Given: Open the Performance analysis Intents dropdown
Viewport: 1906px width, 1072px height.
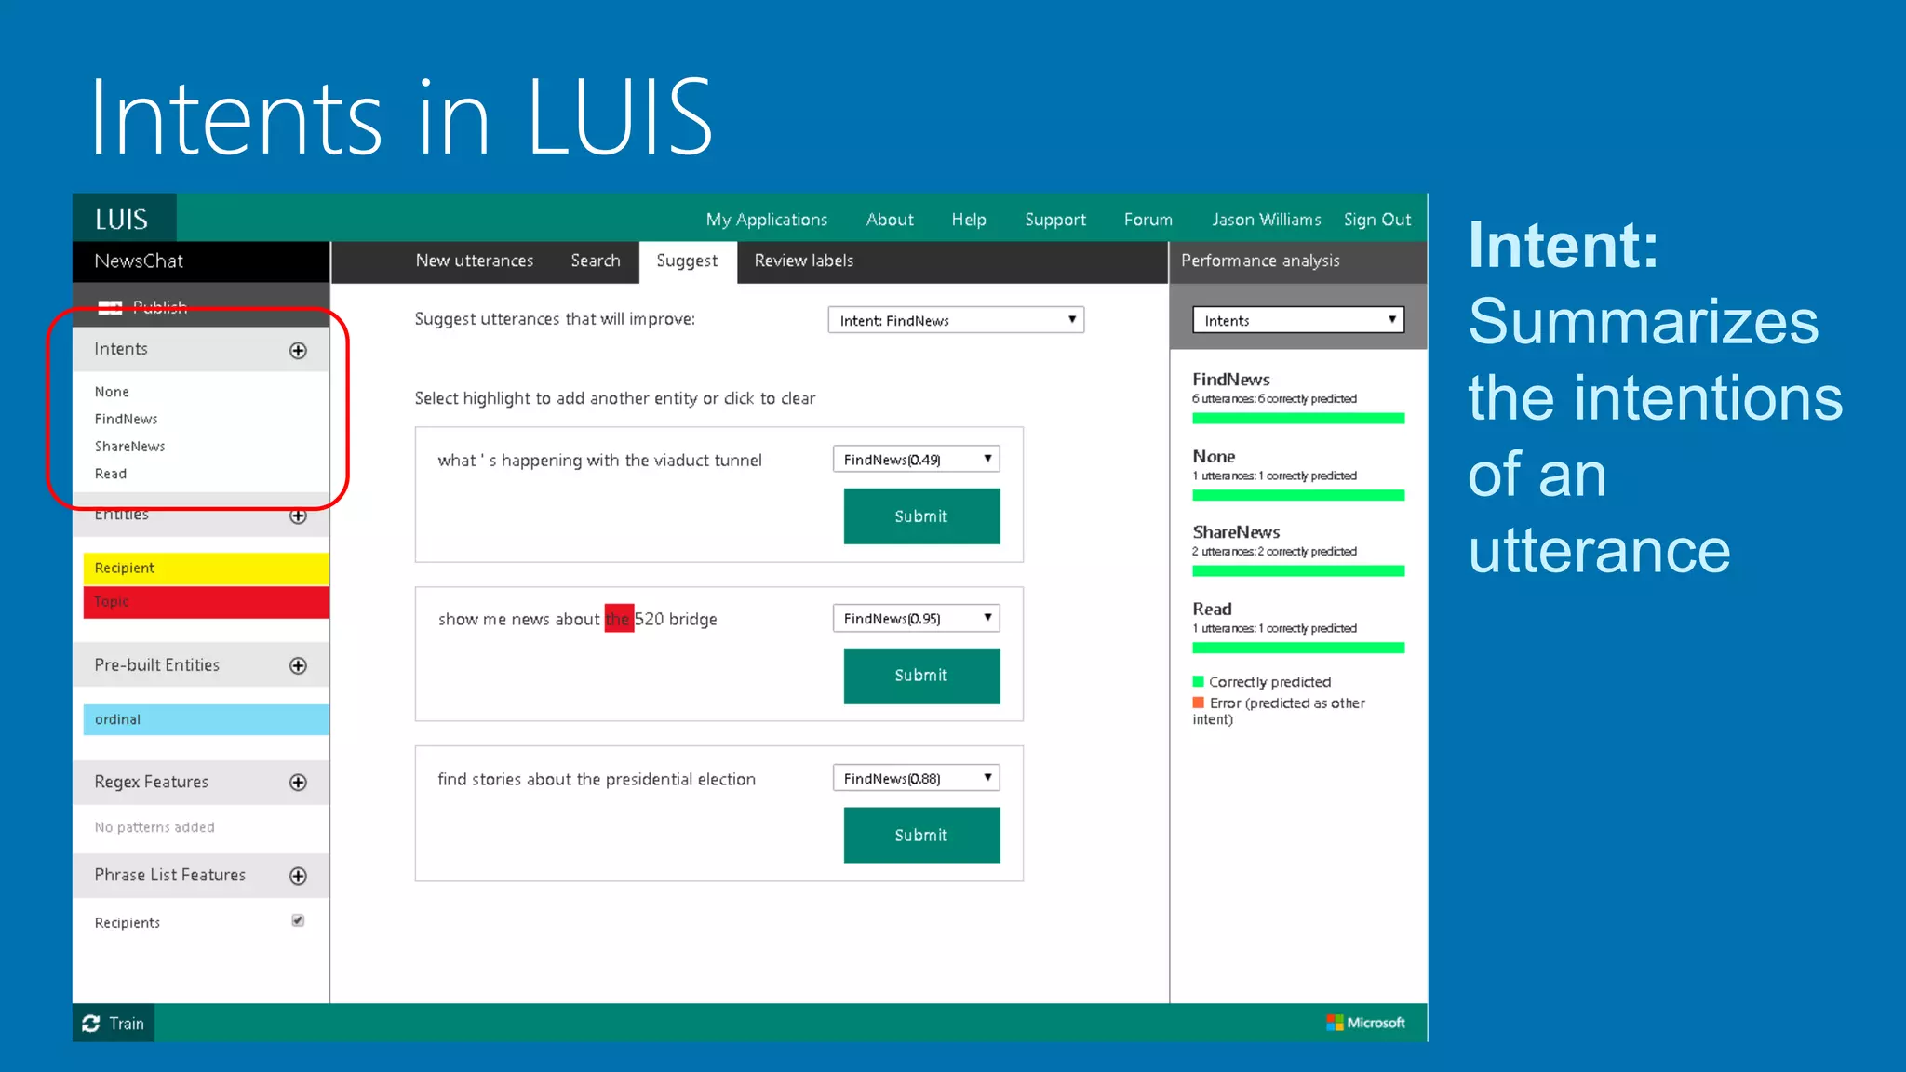Looking at the screenshot, I should (1298, 320).
